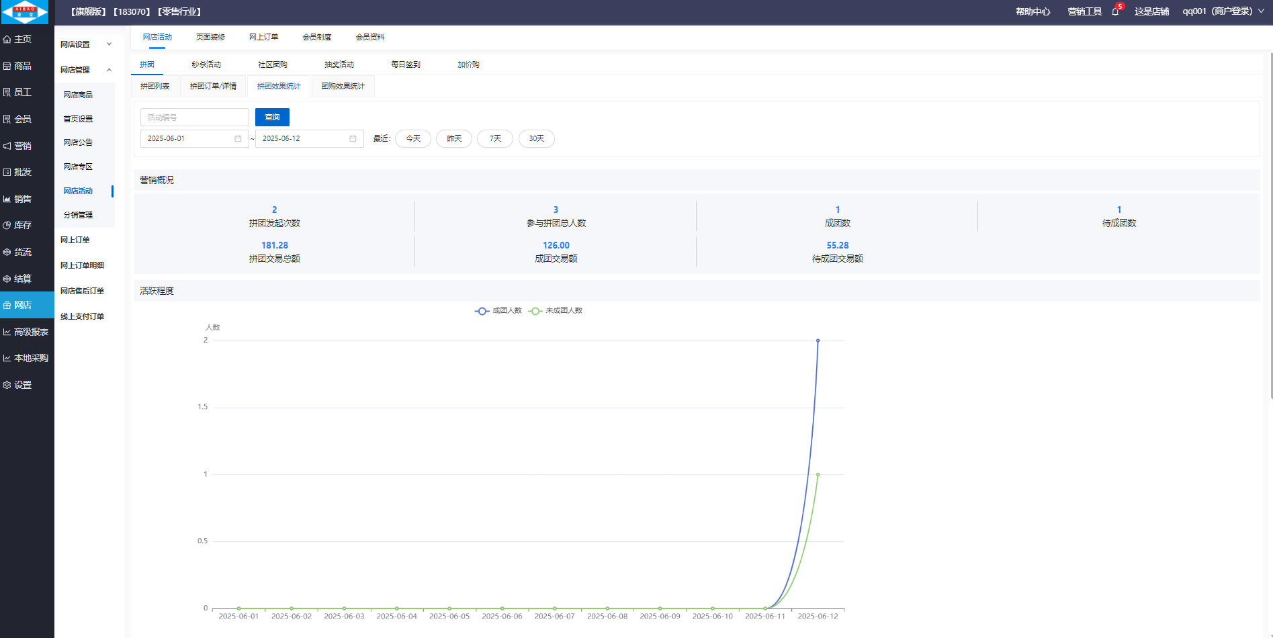Click the AIBAO logo icon
The image size is (1273, 638).
(x=25, y=12)
